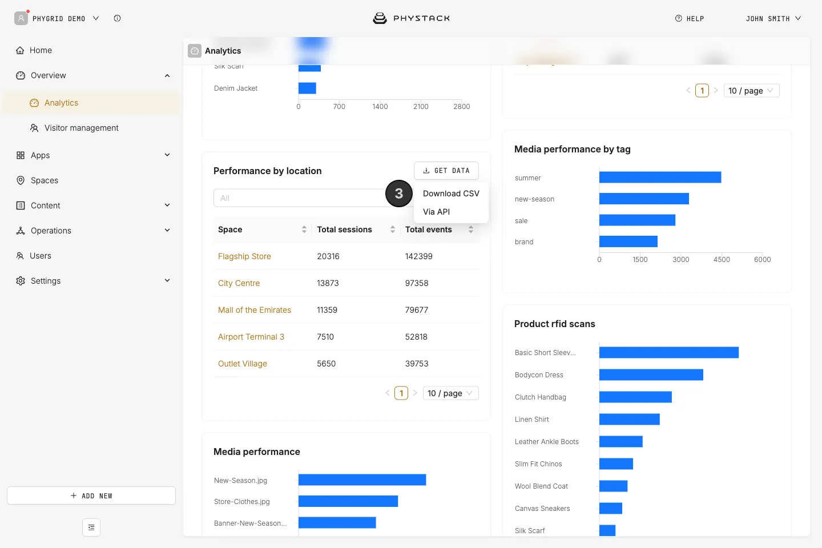This screenshot has width=822, height=548.
Task: Sort by Total sessions column
Action: 393,229
